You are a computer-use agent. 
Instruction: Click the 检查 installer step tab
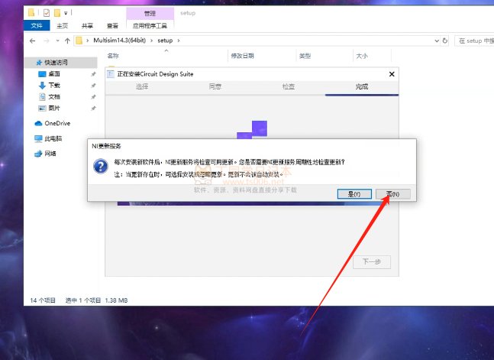[x=289, y=86]
